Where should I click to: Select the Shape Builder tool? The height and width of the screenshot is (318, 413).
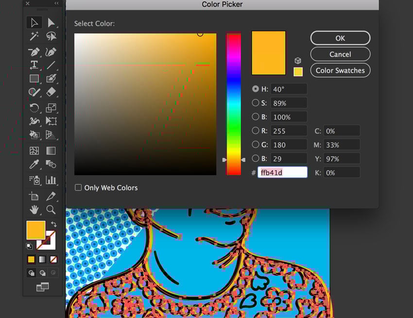34,134
